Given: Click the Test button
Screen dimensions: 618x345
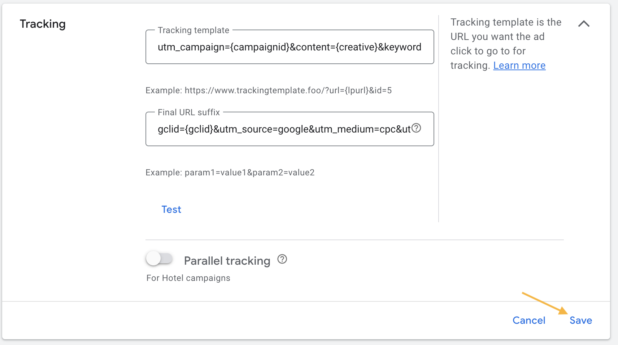Looking at the screenshot, I should point(171,210).
